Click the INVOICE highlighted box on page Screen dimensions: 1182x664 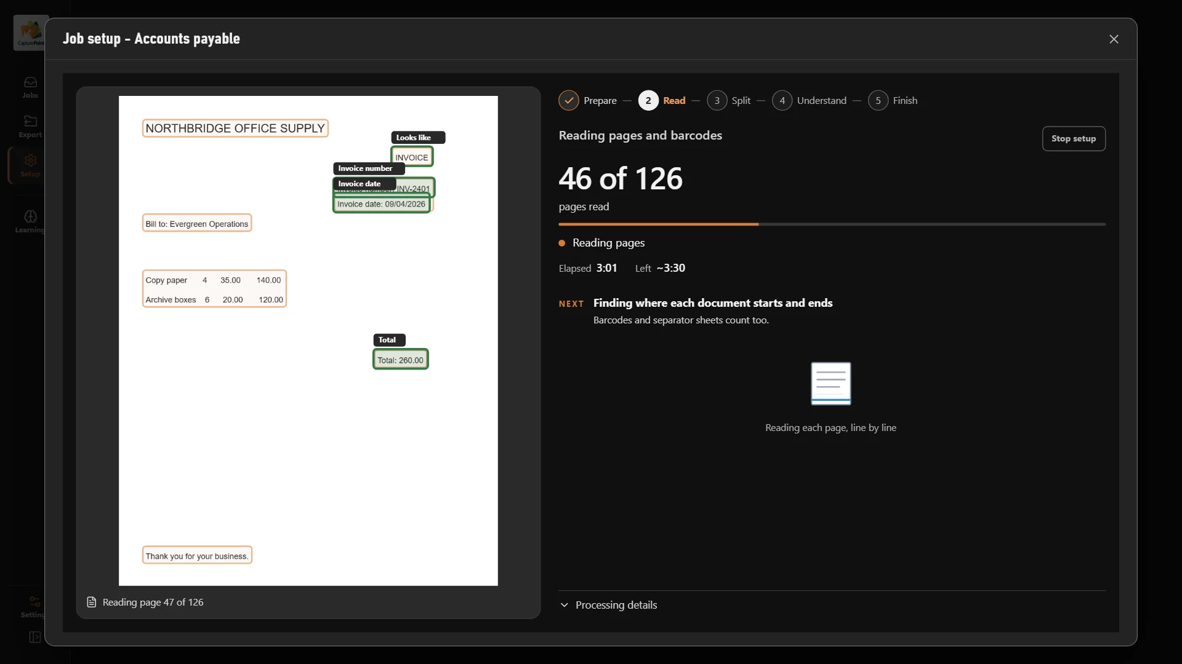click(412, 157)
